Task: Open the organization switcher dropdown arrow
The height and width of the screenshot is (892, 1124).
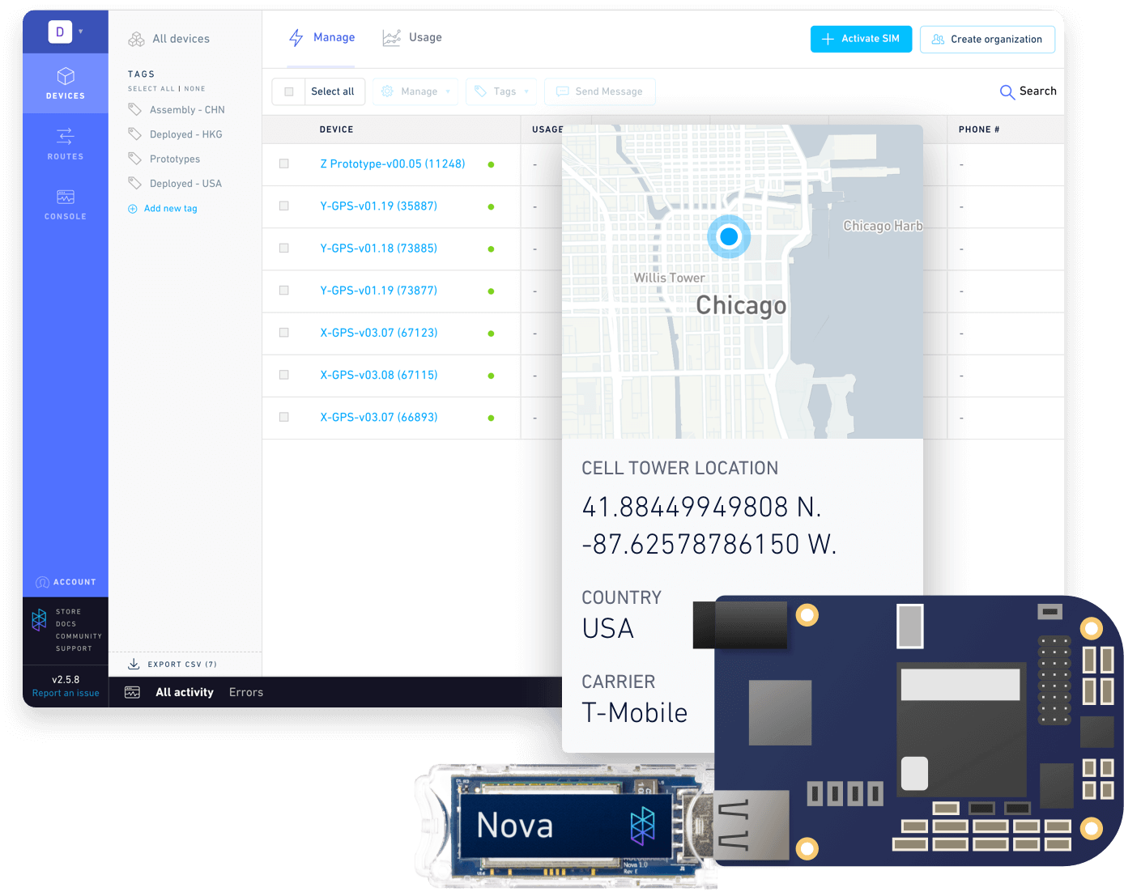Action: pos(81,32)
